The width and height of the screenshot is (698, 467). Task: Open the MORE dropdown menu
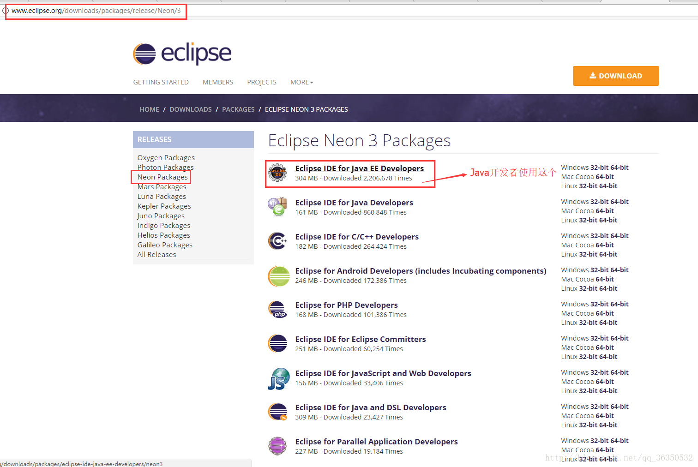pos(301,82)
